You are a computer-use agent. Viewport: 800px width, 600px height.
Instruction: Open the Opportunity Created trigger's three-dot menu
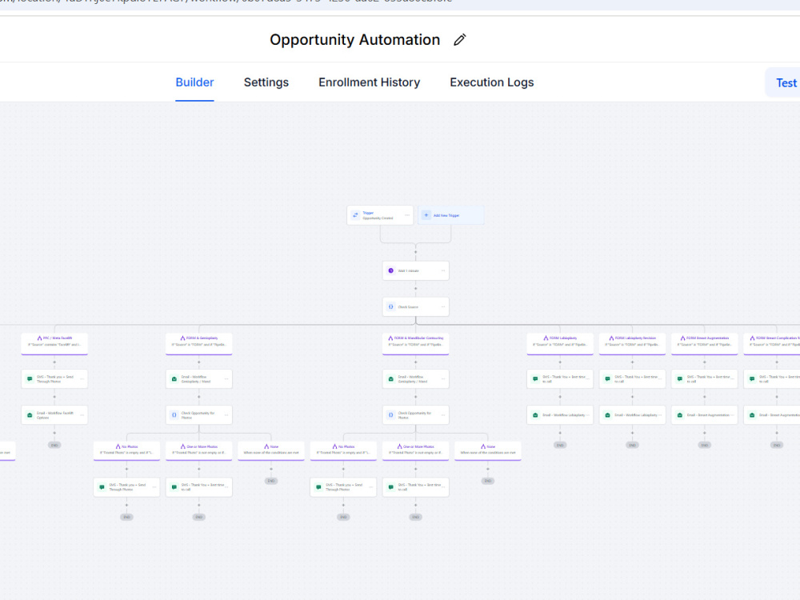coord(407,215)
